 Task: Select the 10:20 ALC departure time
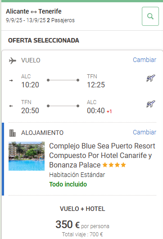pyautogui.click(x=30, y=85)
